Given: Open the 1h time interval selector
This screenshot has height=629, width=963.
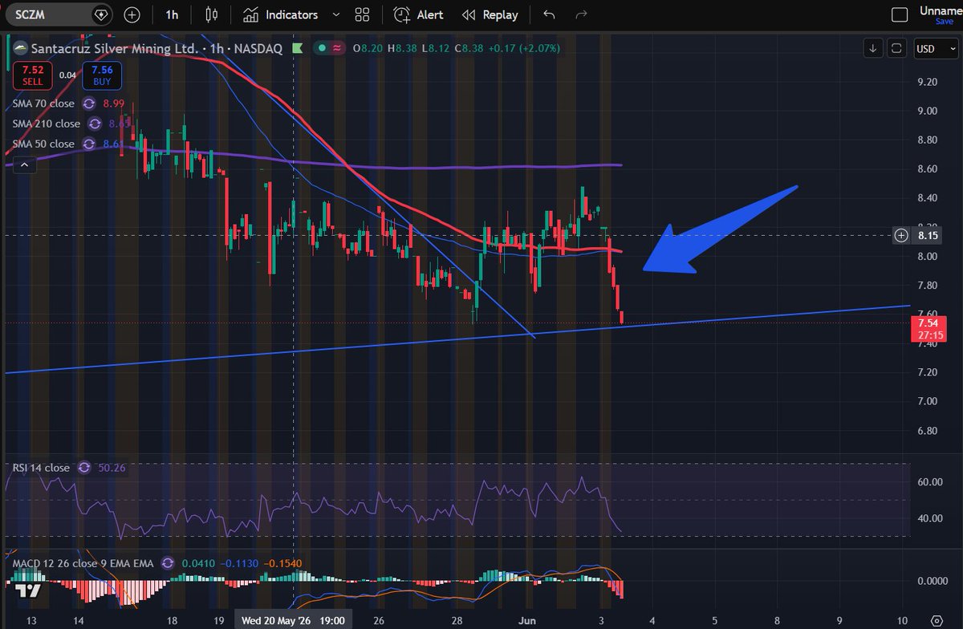Looking at the screenshot, I should tap(172, 14).
